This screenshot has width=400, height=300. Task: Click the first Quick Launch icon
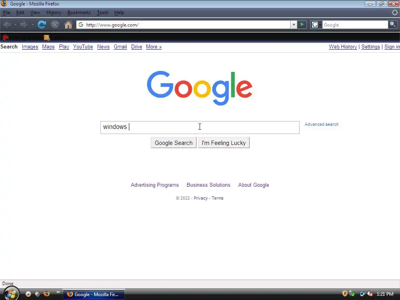point(28,294)
